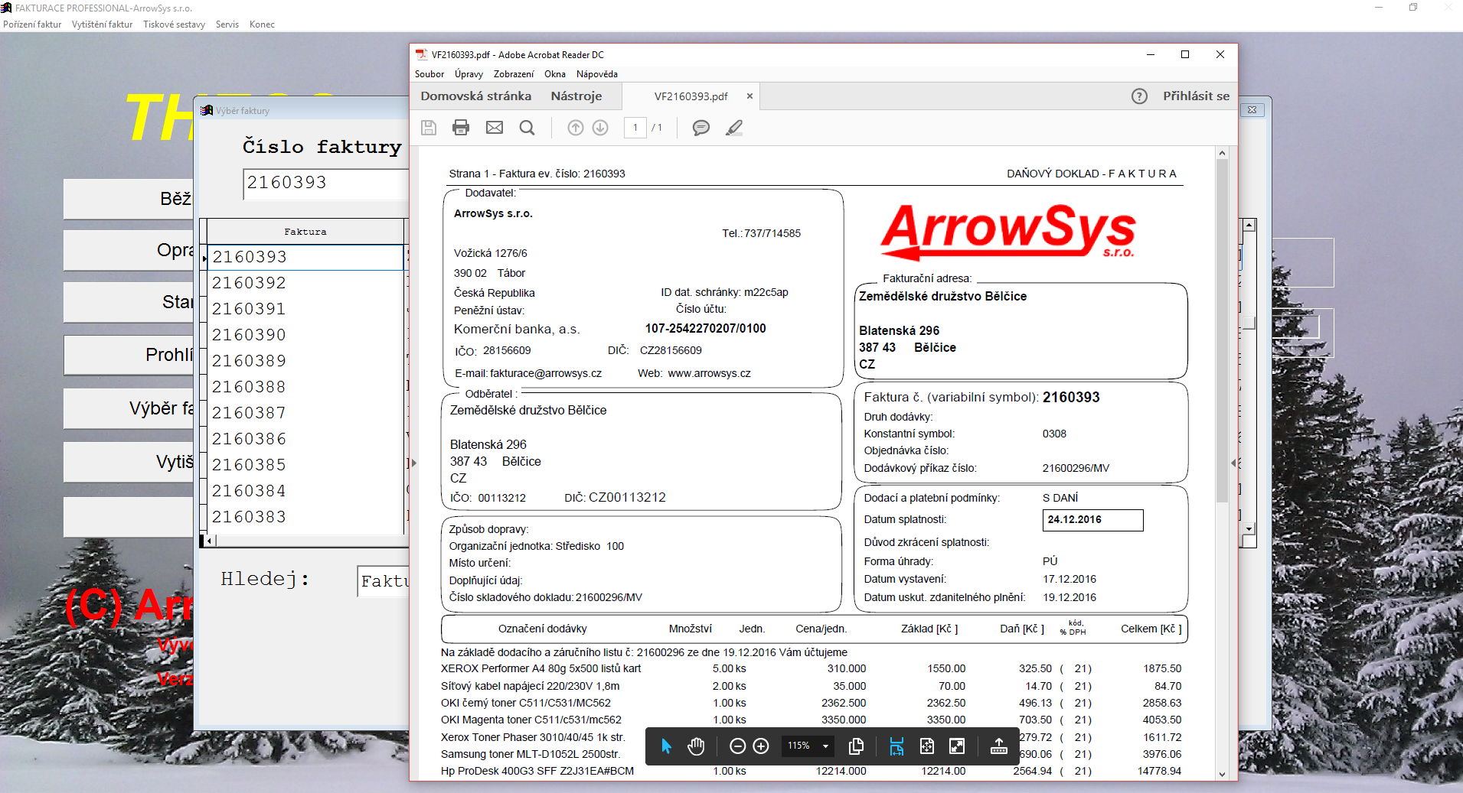Expand the Acrobat right tools pane arrow
Image resolution: width=1463 pixels, height=793 pixels.
[1233, 463]
